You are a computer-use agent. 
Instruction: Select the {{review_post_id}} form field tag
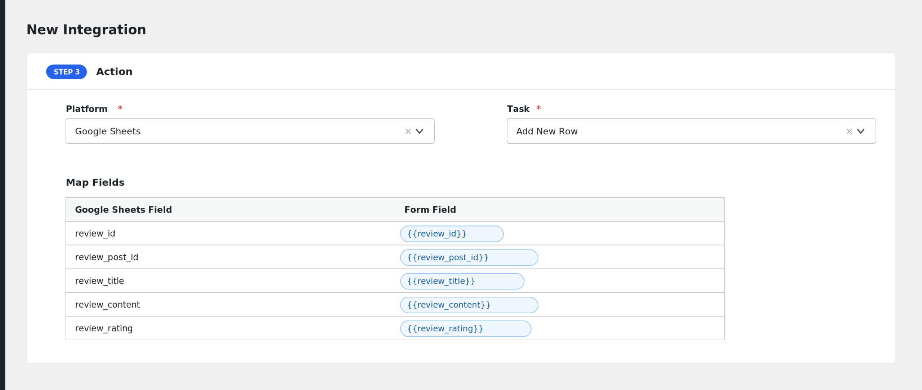tap(469, 257)
